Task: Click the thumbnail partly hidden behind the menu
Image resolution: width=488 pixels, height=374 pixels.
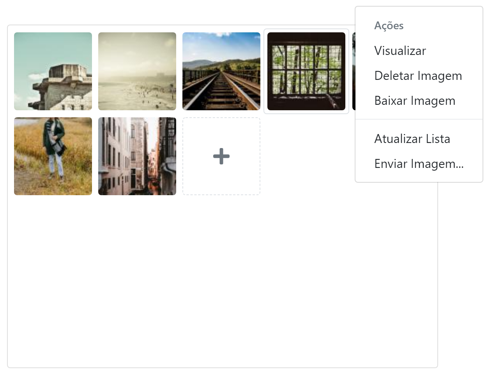Action: coord(354,71)
